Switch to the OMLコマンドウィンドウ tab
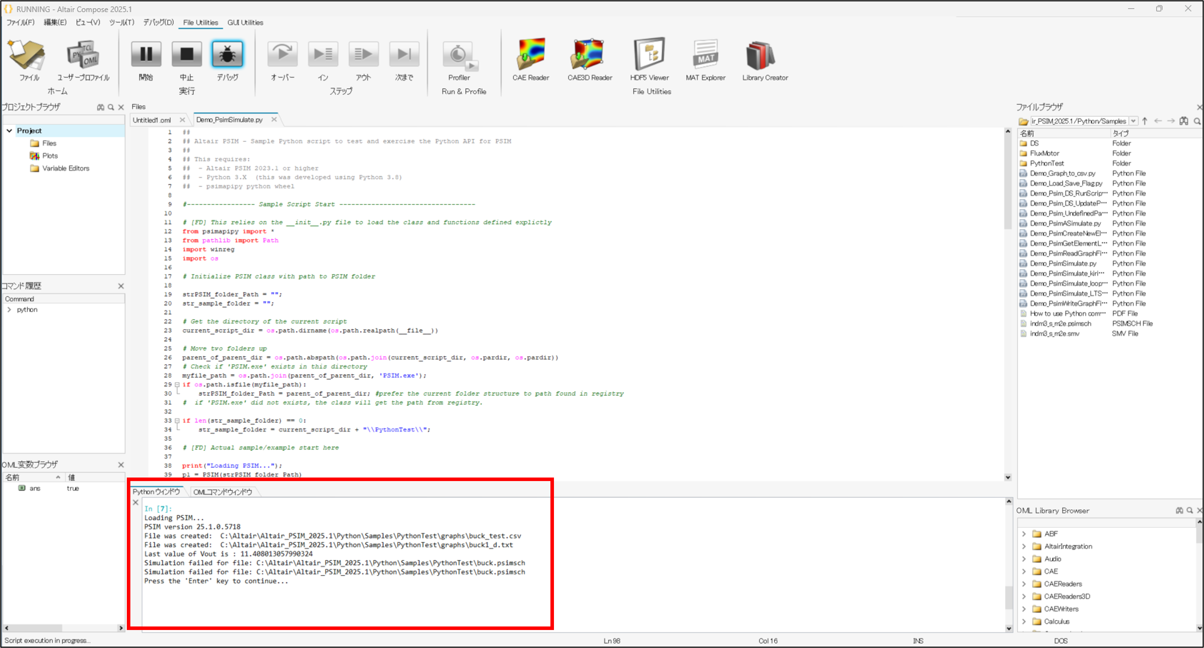This screenshot has height=648, width=1204. (x=223, y=492)
